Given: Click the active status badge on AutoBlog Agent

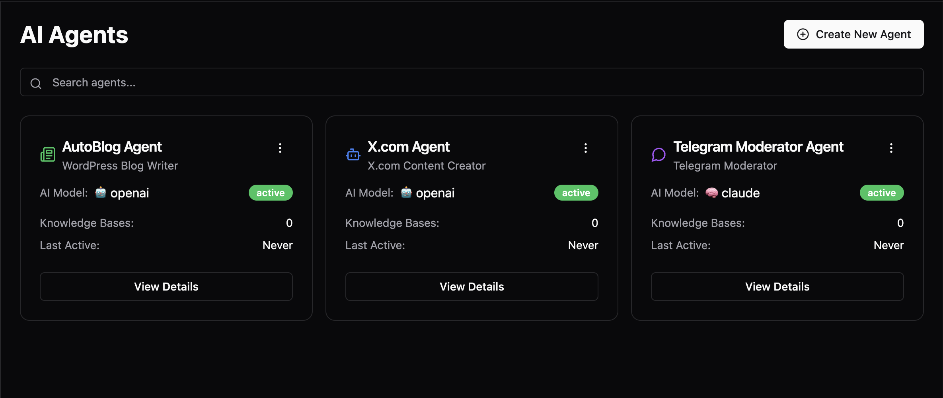Looking at the screenshot, I should click(271, 193).
